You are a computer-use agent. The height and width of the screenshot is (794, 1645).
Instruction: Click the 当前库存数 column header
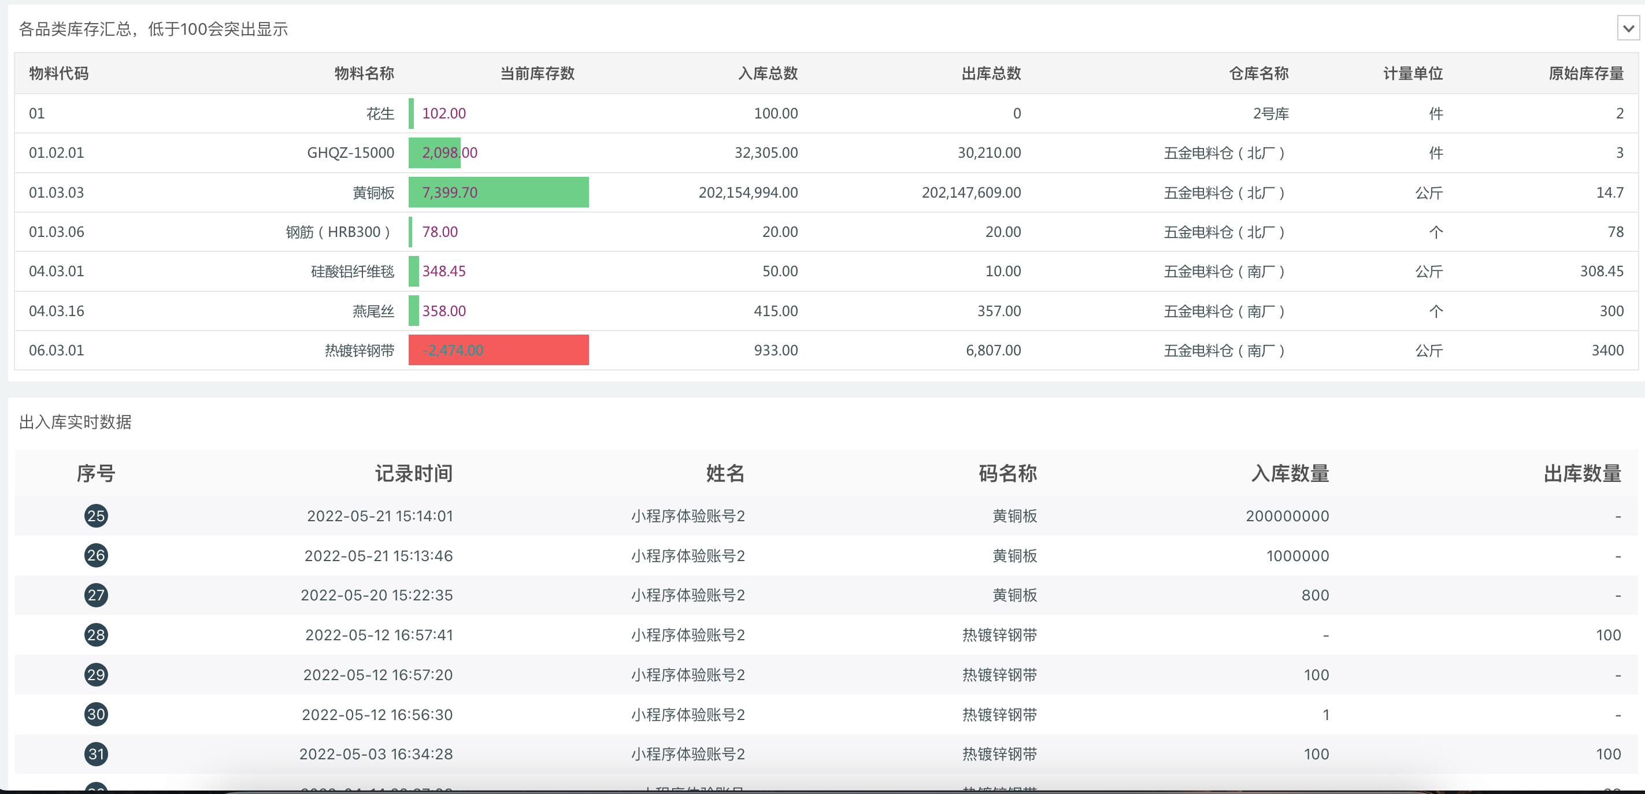537,73
